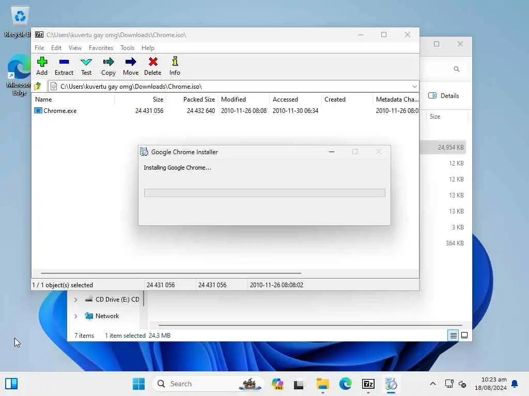Viewport: 529px width, 396px height.
Task: Sort by the Size column in 7-Zip
Action: click(x=141, y=100)
